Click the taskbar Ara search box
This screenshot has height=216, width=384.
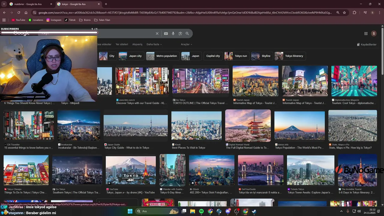(157, 211)
